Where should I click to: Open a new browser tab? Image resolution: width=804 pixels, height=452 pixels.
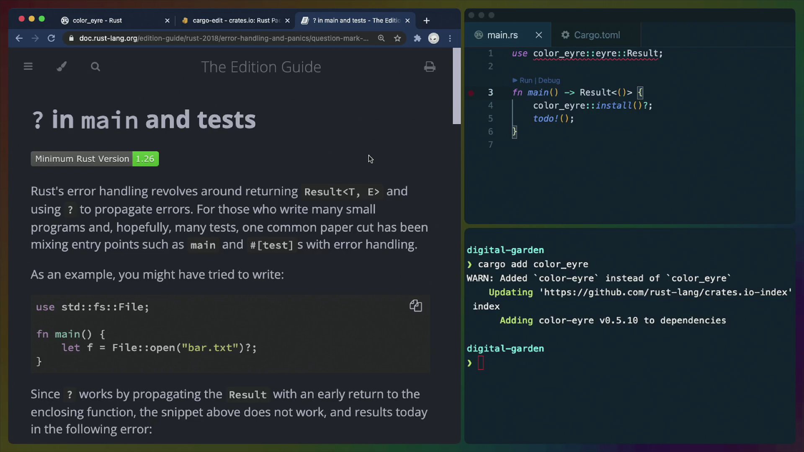[x=426, y=21]
